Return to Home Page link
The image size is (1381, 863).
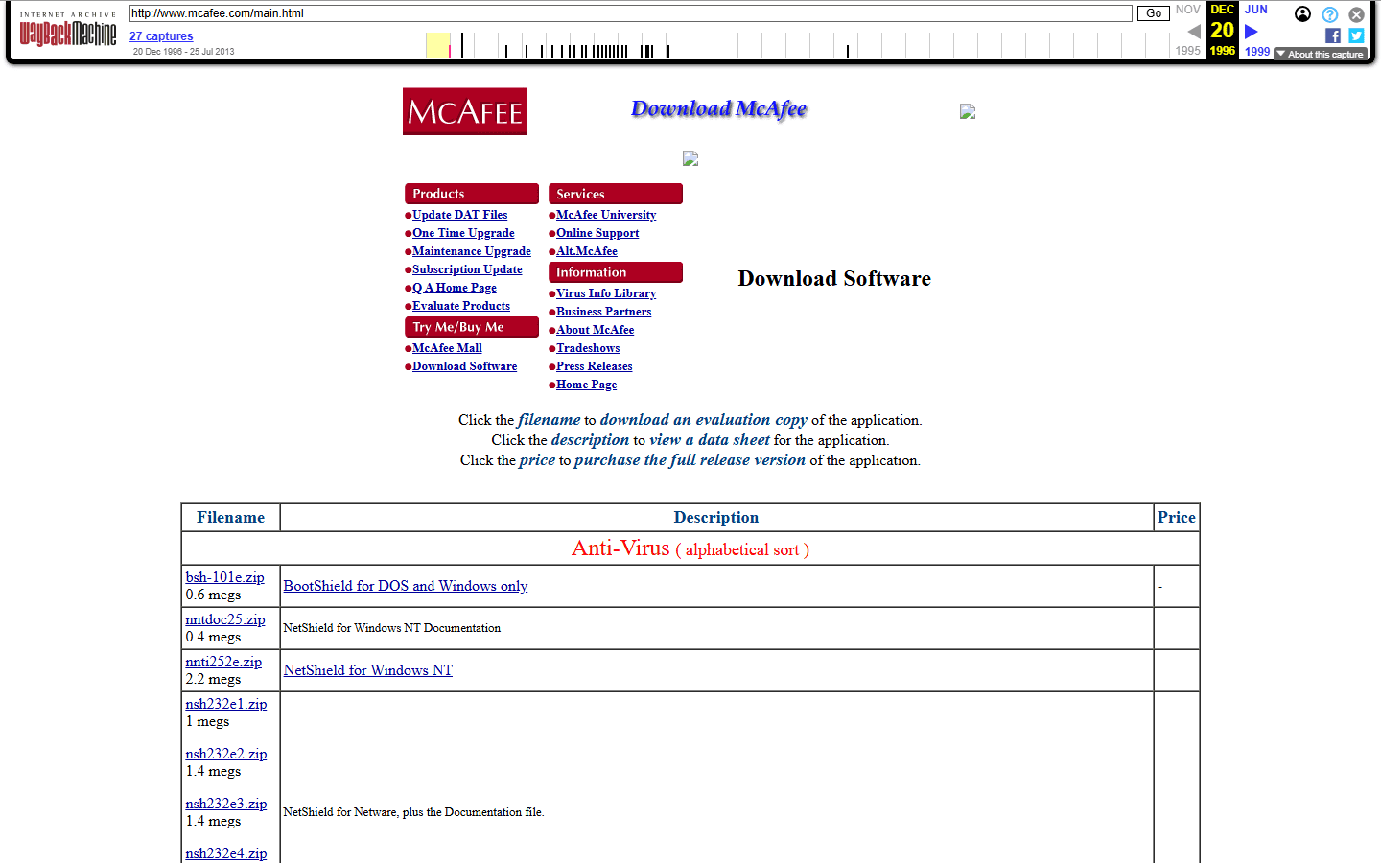[587, 385]
